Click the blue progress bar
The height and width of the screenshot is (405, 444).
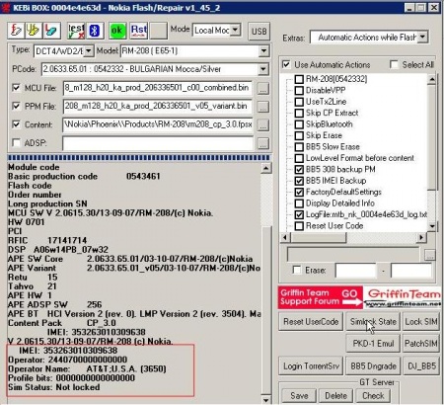139,158
